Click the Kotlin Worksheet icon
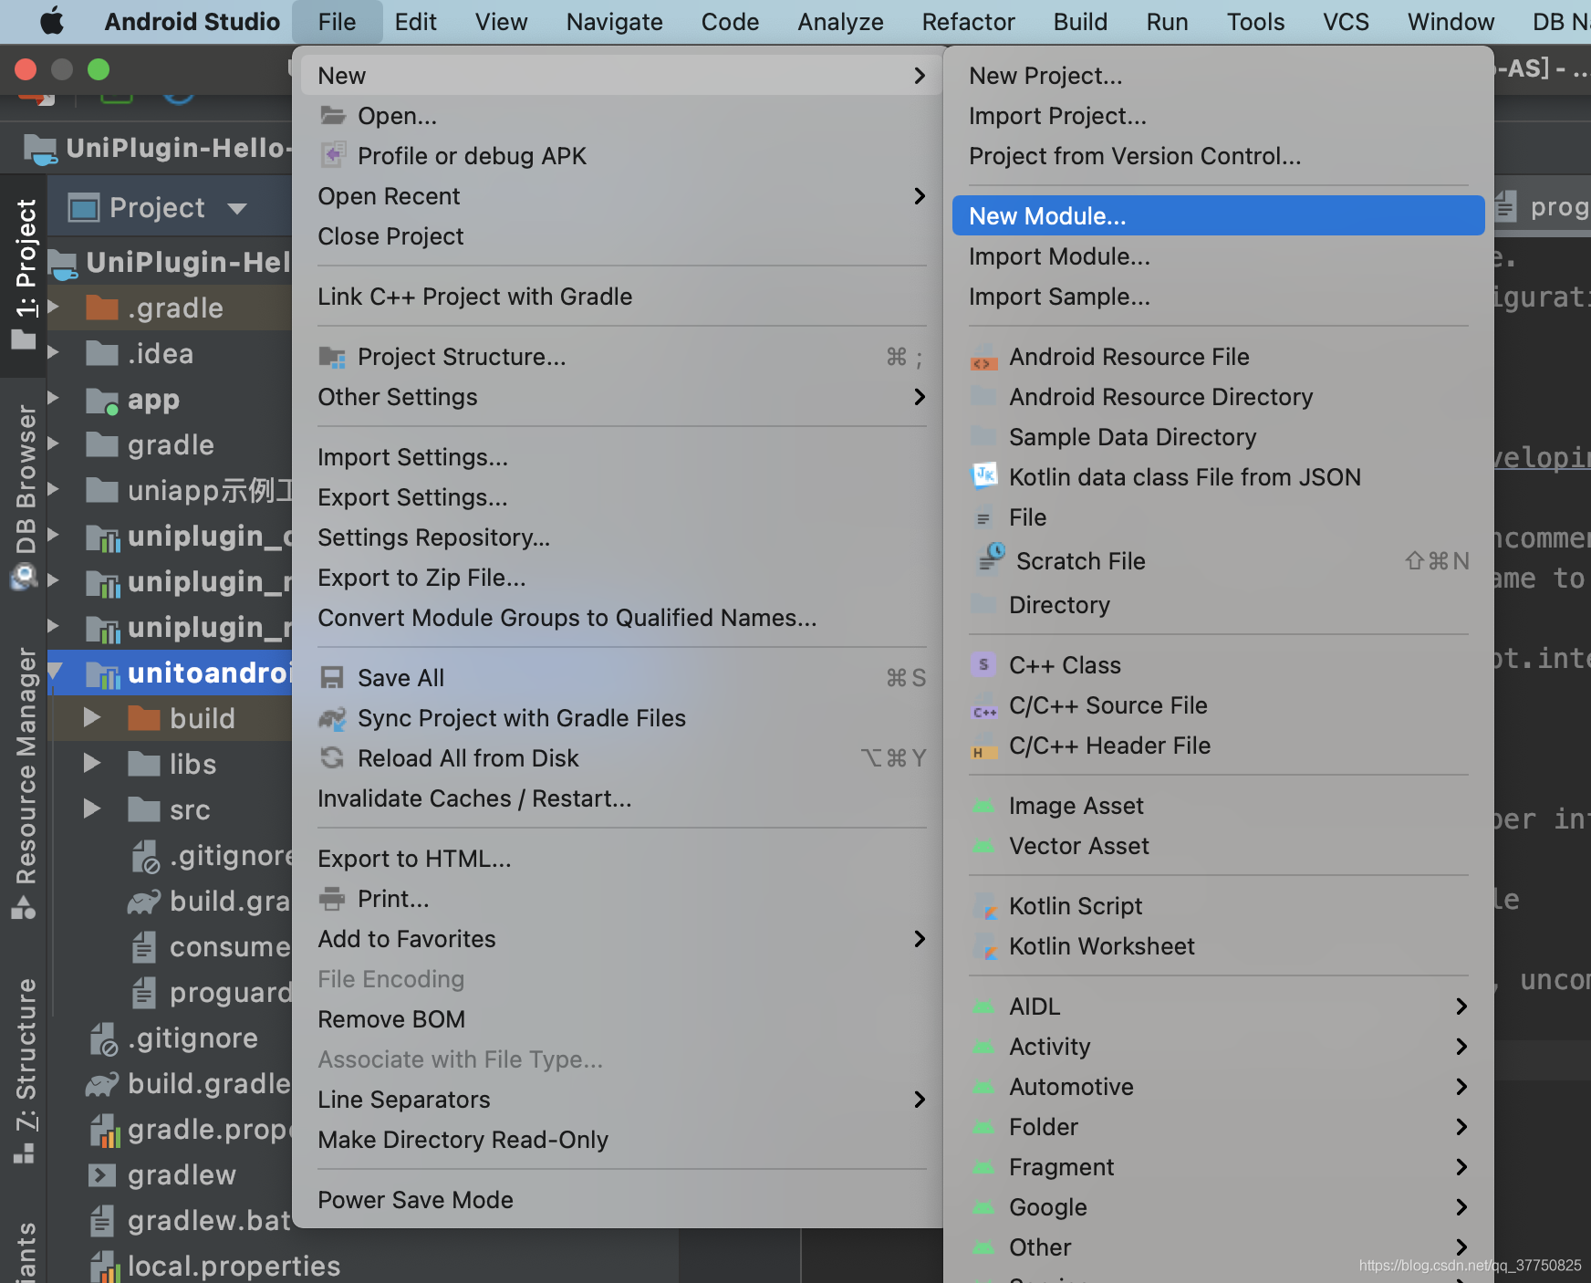The image size is (1591, 1283). [x=984, y=946]
